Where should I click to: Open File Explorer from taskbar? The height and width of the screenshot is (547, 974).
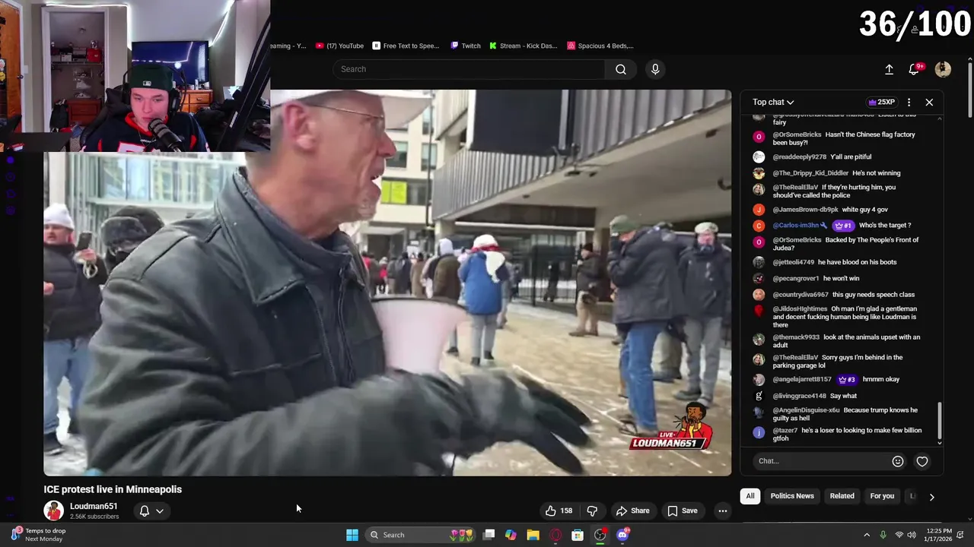tap(533, 535)
